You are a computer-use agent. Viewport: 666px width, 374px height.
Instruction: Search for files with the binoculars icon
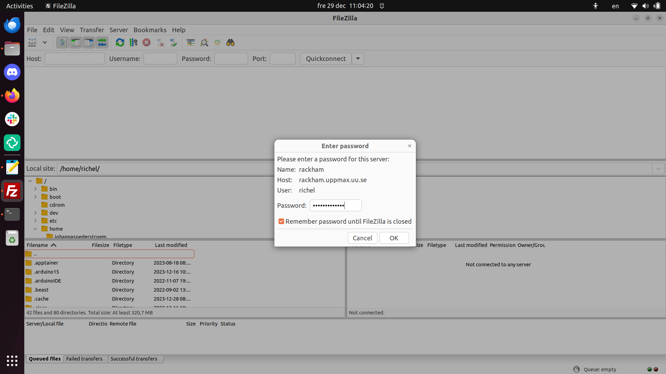tap(230, 43)
